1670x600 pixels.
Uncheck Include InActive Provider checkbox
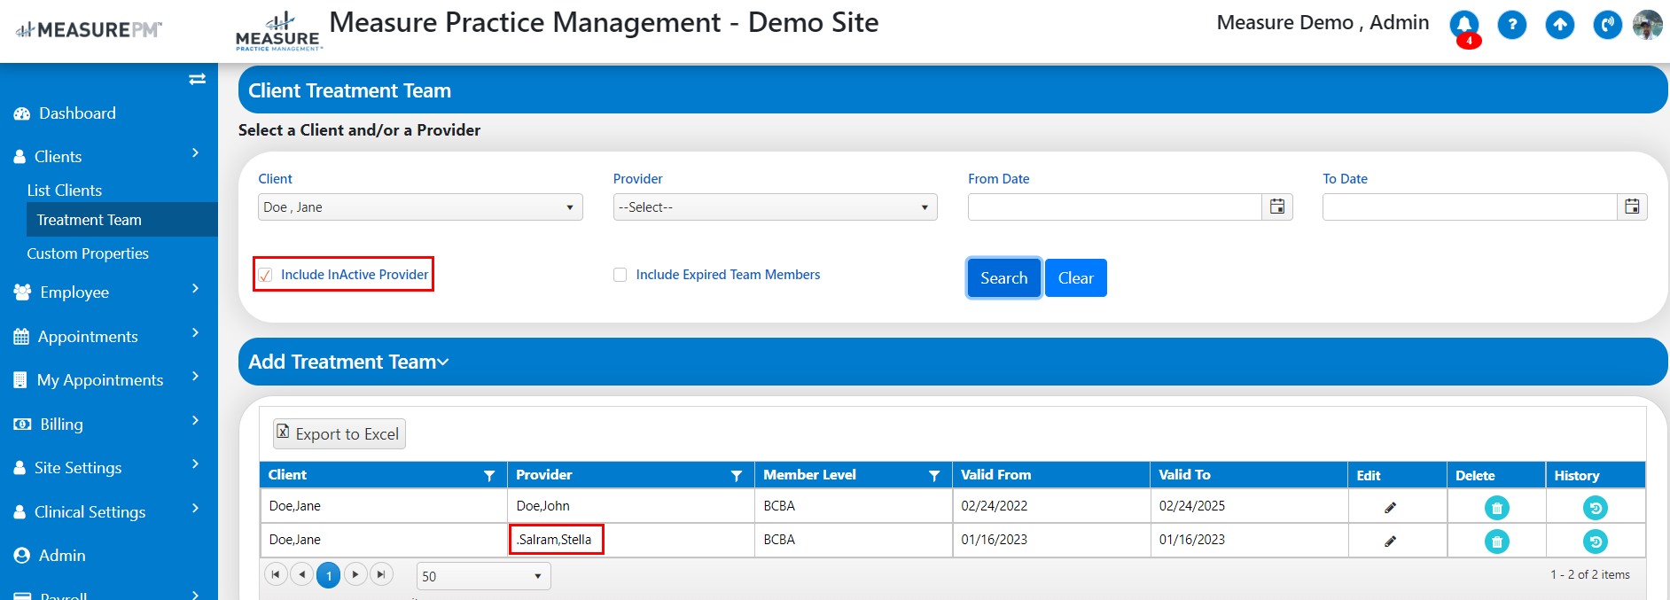(265, 276)
